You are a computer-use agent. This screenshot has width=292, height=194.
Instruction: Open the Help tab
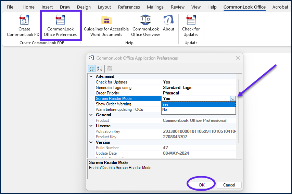(212, 7)
